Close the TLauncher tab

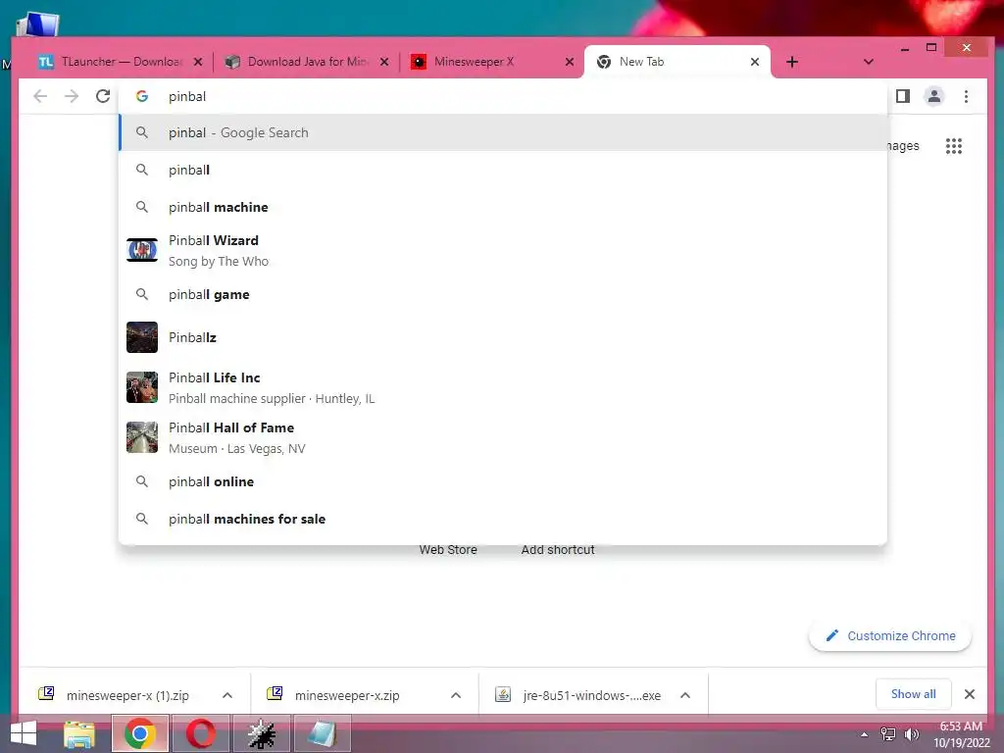(x=198, y=62)
